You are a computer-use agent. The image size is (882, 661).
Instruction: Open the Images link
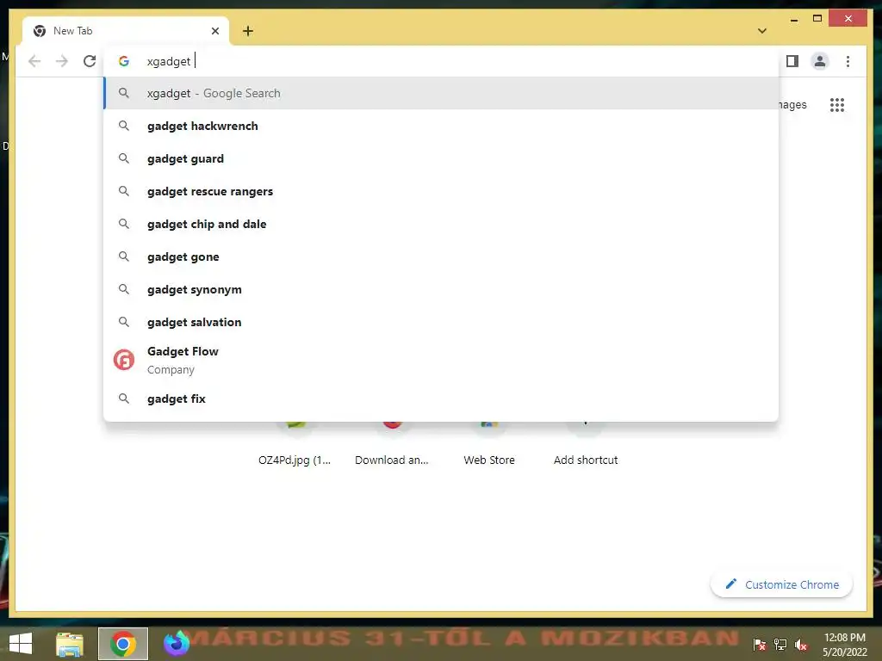793,104
